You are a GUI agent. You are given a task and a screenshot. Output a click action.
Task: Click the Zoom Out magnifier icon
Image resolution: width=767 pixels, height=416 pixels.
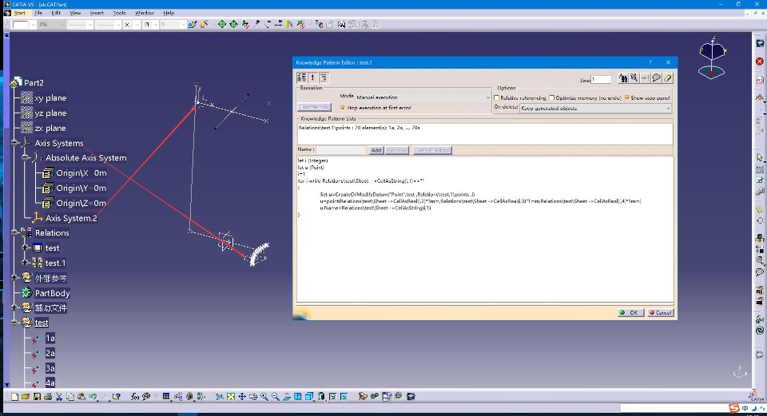pyautogui.click(x=276, y=397)
